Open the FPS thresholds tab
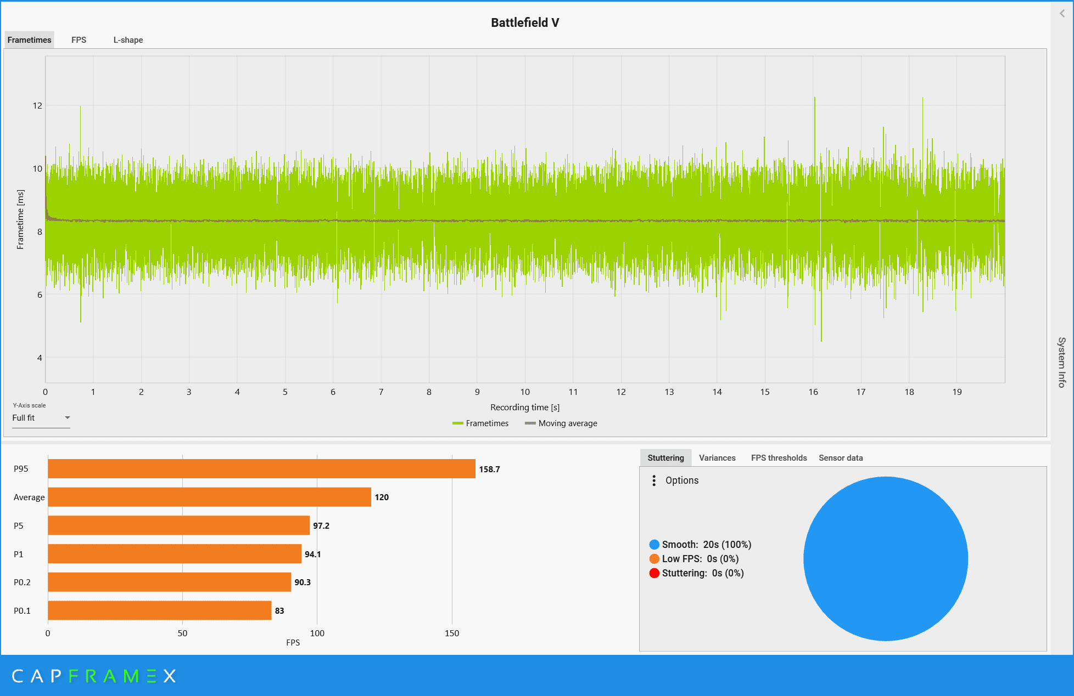 click(779, 458)
